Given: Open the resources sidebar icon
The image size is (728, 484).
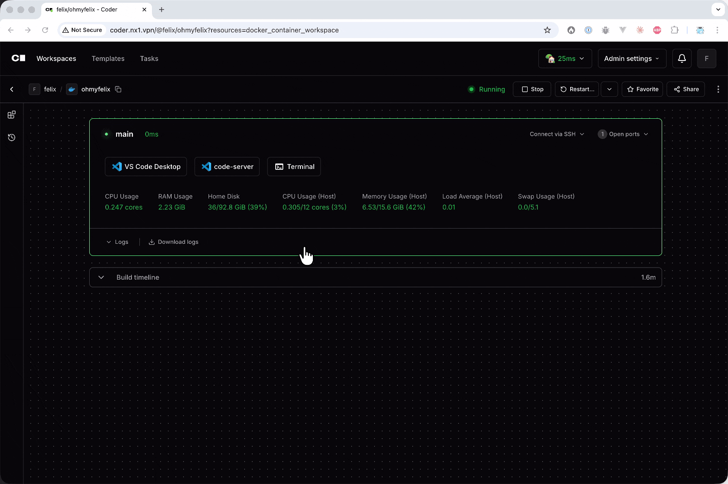Looking at the screenshot, I should tap(12, 115).
